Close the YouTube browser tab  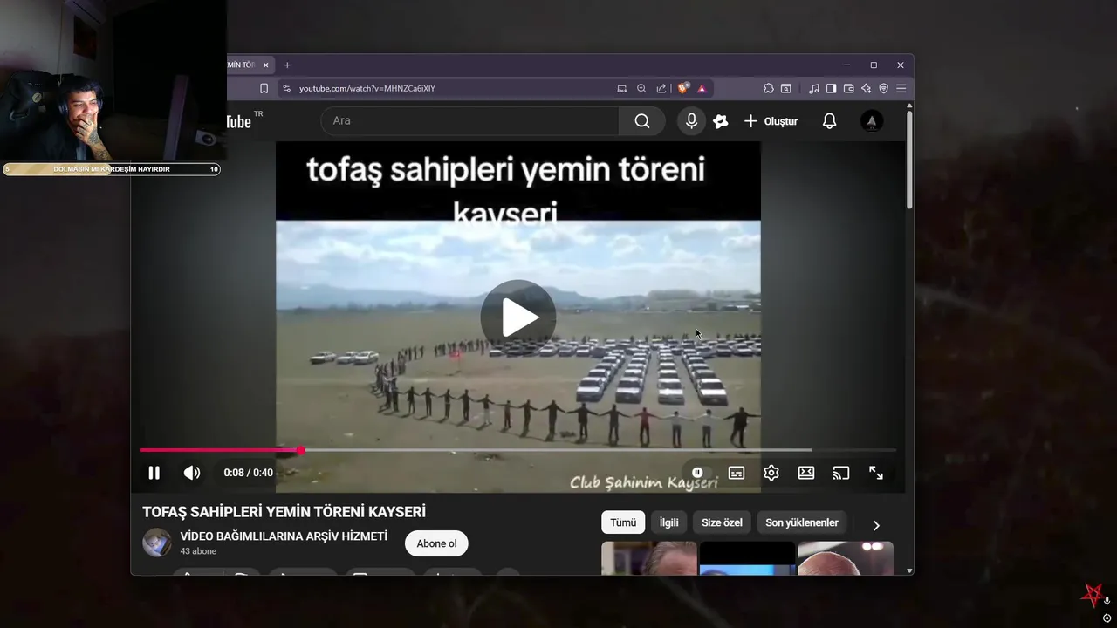(266, 65)
